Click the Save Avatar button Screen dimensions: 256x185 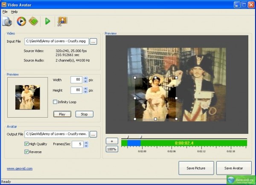tap(234, 168)
